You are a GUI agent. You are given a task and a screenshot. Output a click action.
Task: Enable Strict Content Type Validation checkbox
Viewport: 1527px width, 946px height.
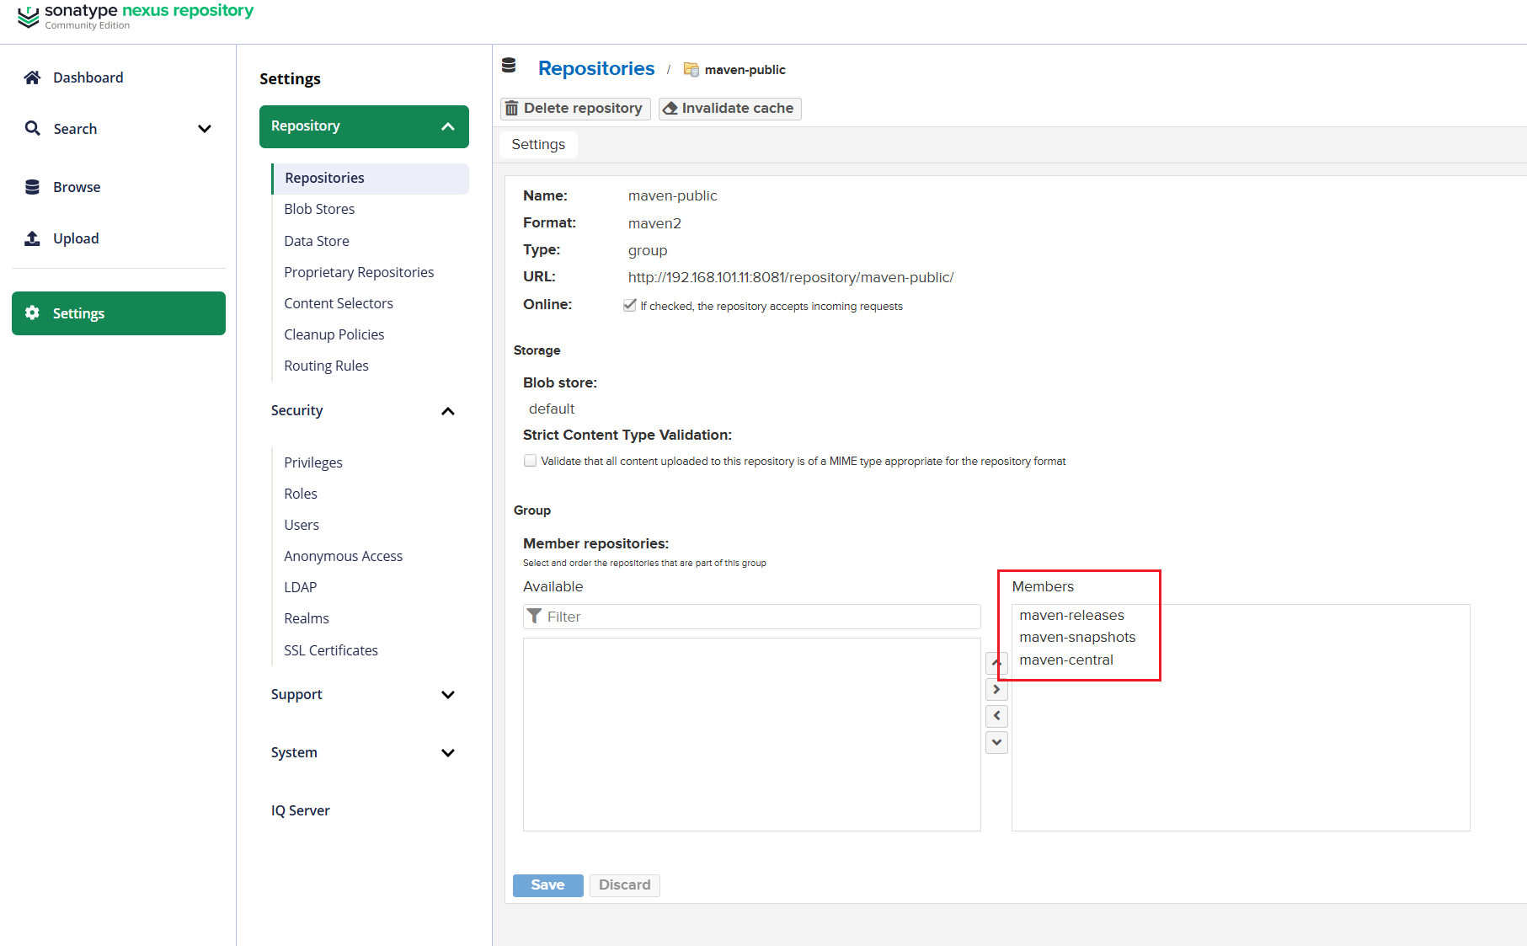tap(530, 460)
